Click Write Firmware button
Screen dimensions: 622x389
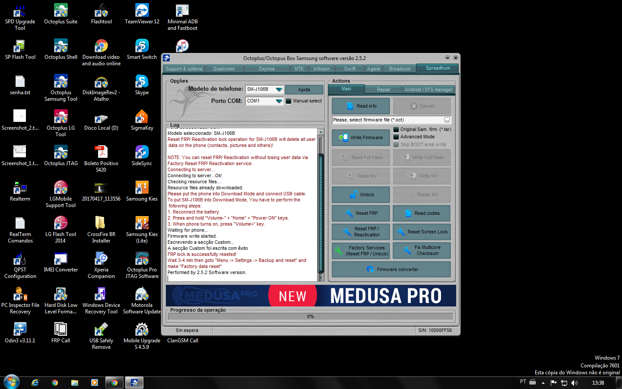coord(361,137)
